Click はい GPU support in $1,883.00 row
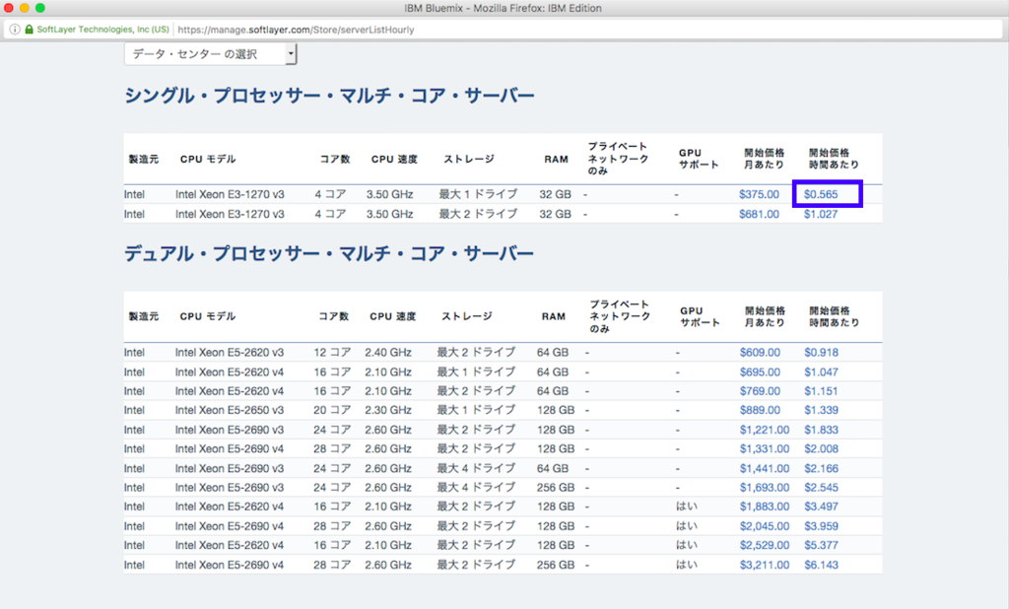1009x609 pixels. (687, 507)
